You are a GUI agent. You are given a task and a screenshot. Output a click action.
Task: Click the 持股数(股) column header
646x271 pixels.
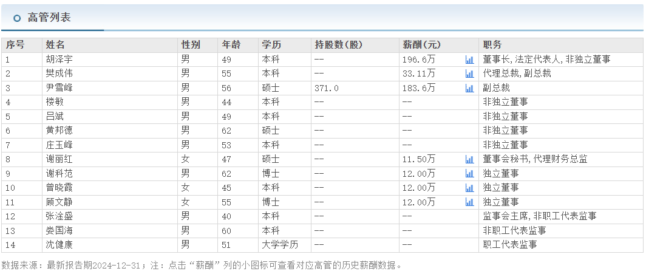coord(338,45)
